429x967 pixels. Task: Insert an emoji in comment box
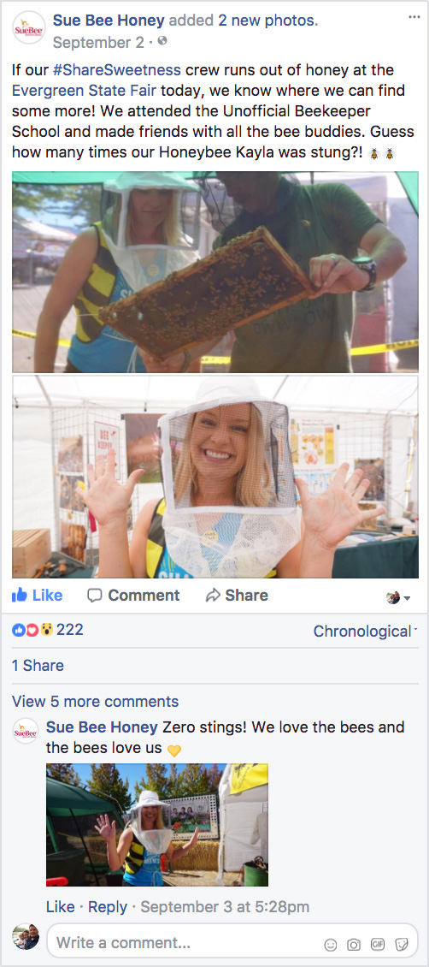(331, 944)
